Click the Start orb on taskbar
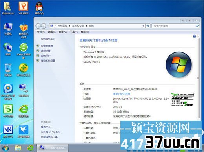This screenshot has height=152, width=204. click(5, 148)
